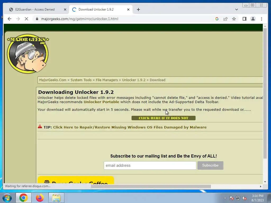Click the red warning triangle icon
This screenshot has width=271, height=203.
pos(40,126)
